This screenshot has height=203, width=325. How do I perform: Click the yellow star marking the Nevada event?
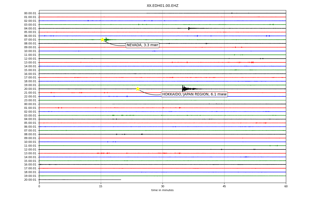click(x=102, y=40)
